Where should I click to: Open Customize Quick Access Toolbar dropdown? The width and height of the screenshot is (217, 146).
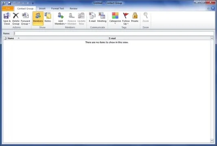(33, 3)
